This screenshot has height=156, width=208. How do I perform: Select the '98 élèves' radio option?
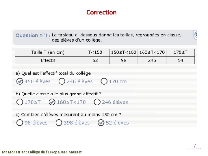click(x=20, y=123)
